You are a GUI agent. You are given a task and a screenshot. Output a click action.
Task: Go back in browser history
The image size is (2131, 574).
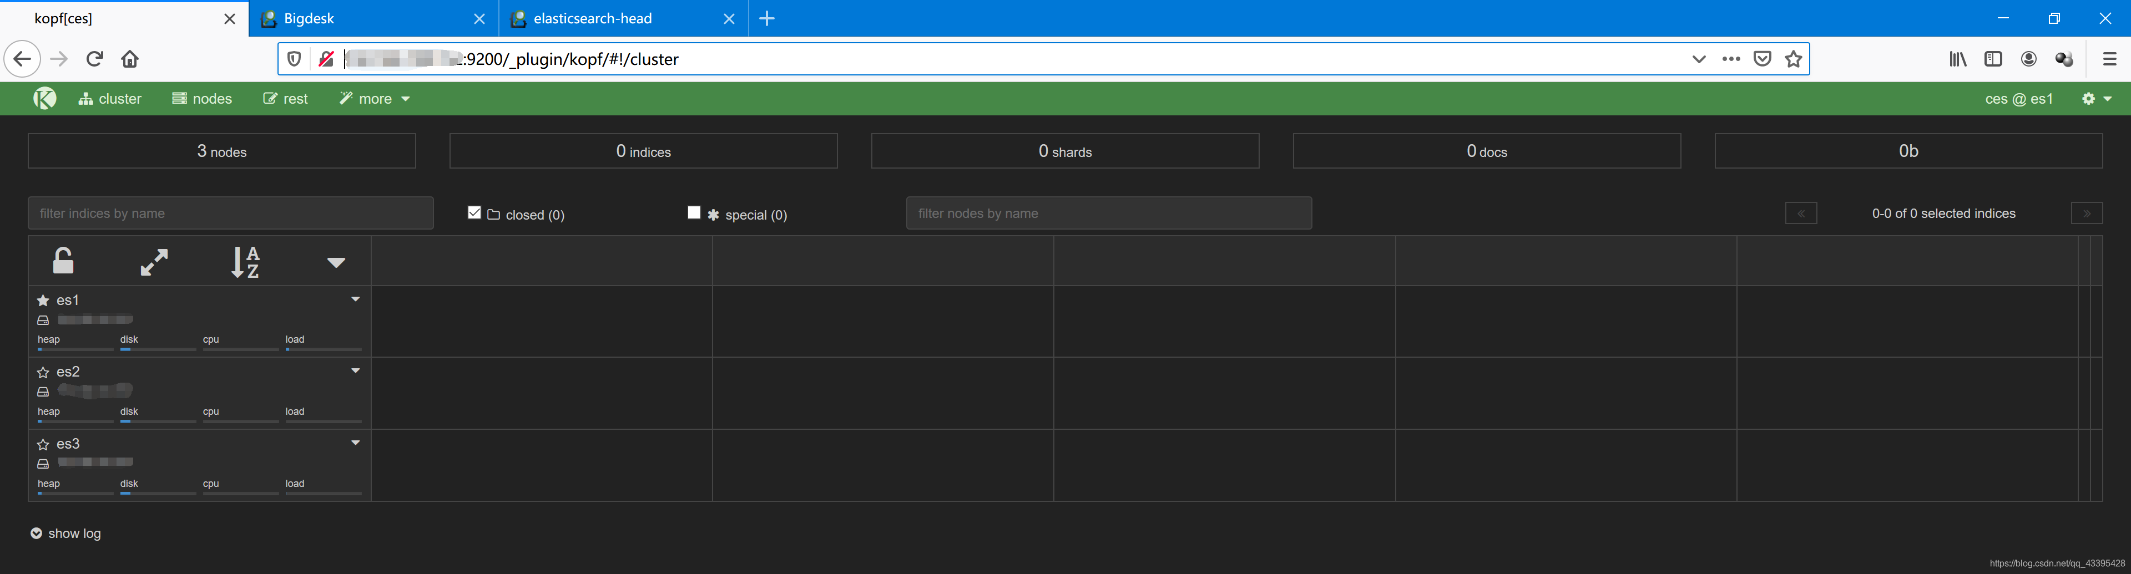pos(22,59)
